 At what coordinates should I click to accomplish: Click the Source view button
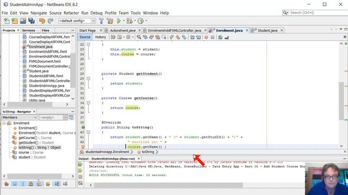coord(85,37)
